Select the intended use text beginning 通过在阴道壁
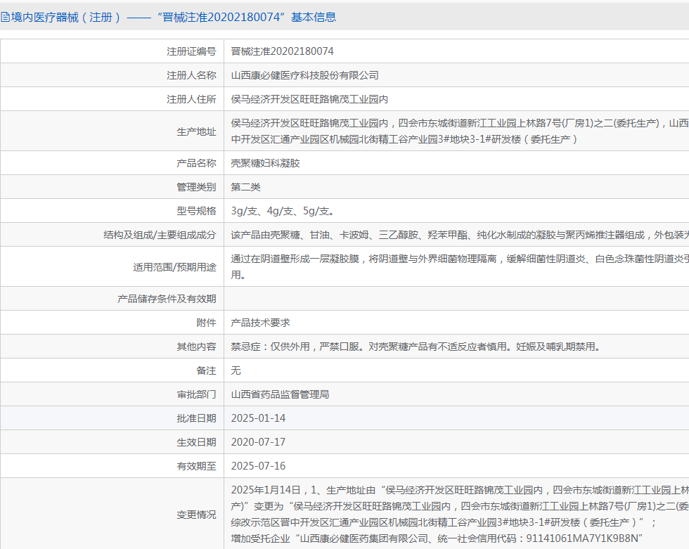 (x=460, y=259)
